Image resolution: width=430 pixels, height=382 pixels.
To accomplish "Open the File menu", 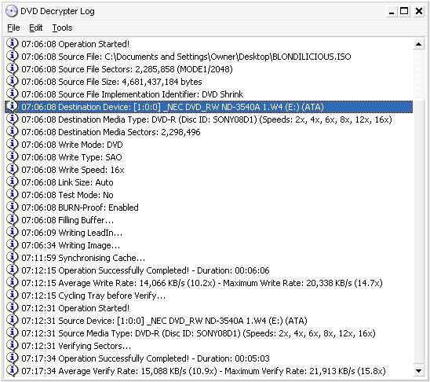I will click(13, 28).
